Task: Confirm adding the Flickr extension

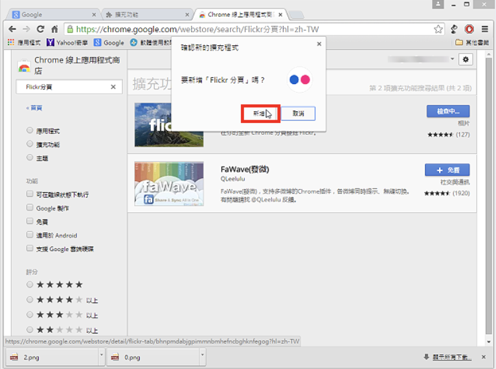Action: [260, 113]
